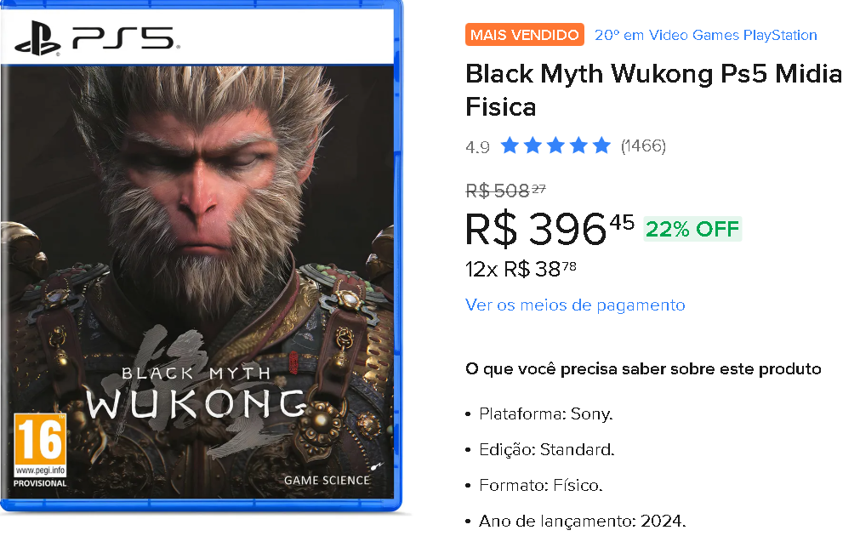Click the third blue rating star
The image size is (860, 536).
(555, 145)
